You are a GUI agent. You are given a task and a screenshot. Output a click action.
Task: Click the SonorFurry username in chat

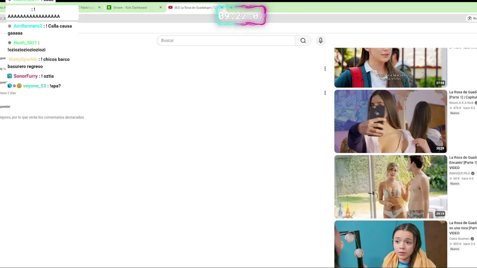click(x=25, y=76)
